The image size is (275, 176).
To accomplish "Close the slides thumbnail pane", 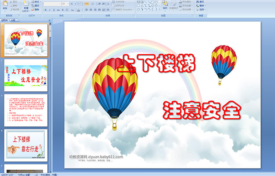I will click(x=49, y=20).
